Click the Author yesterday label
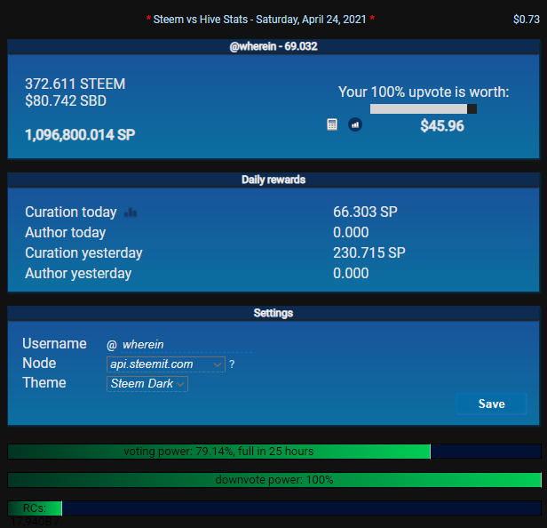 [78, 274]
